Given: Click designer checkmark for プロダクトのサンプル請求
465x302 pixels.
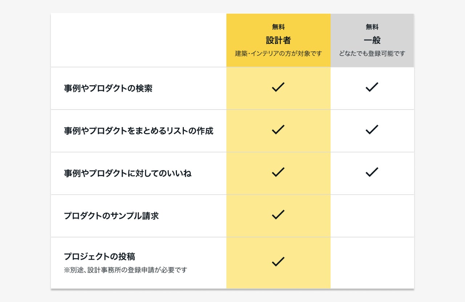Looking at the screenshot, I should pyautogui.click(x=278, y=215).
